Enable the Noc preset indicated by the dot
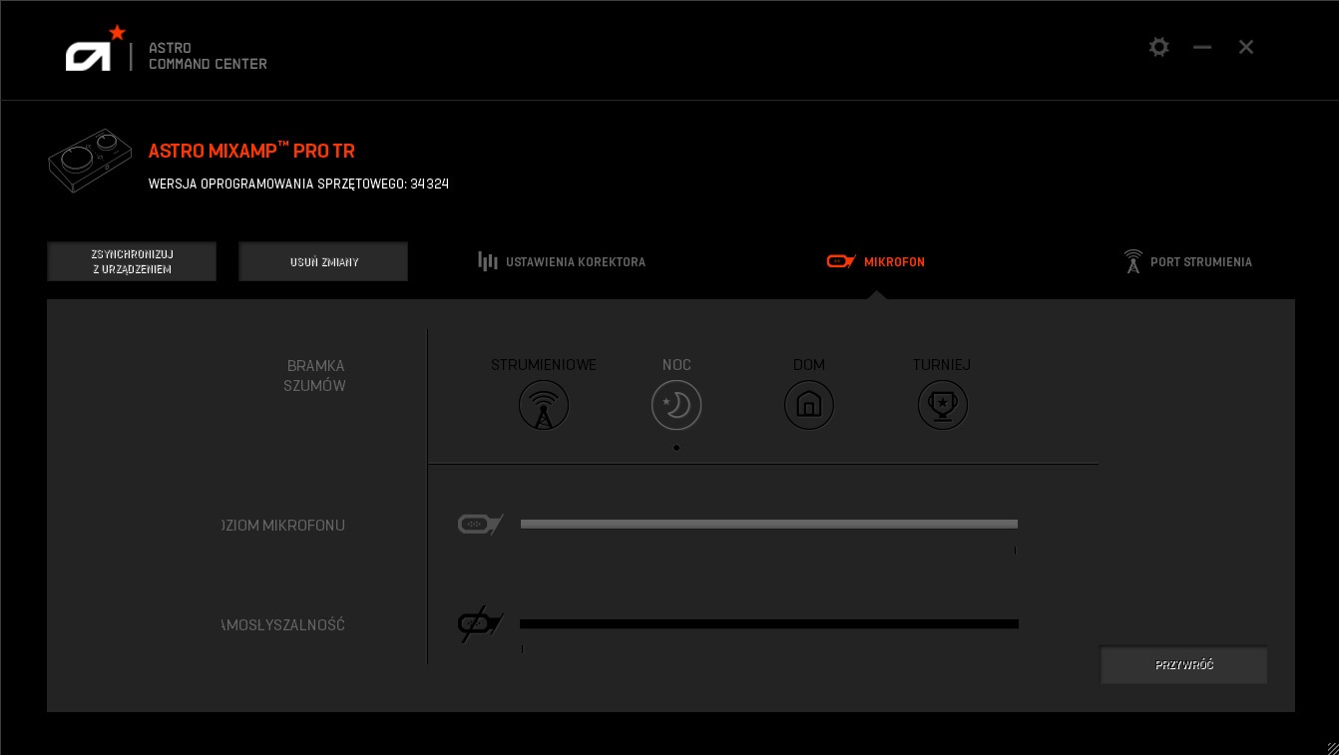This screenshot has width=1339, height=755. pyautogui.click(x=676, y=448)
